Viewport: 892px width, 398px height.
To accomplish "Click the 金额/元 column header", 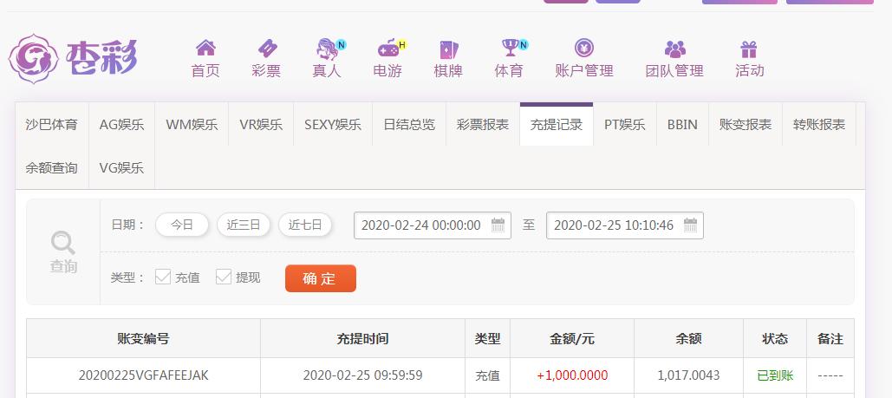I will (572, 339).
